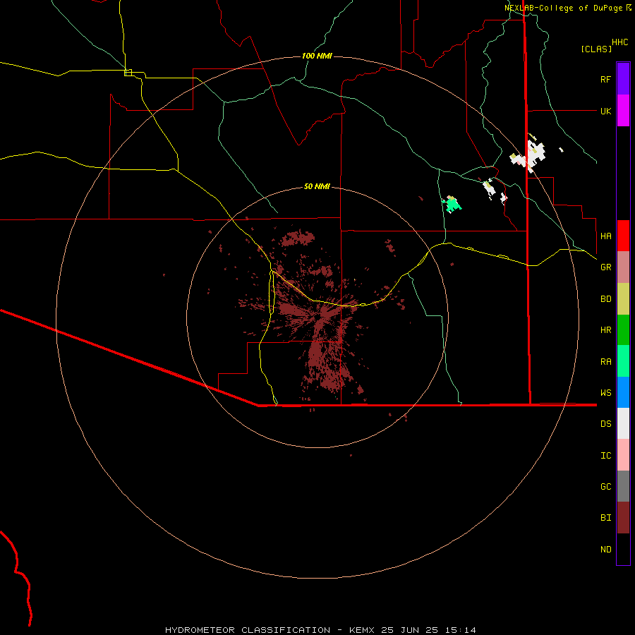Click the BI legend label
The width and height of the screenshot is (635, 635).
[605, 518]
